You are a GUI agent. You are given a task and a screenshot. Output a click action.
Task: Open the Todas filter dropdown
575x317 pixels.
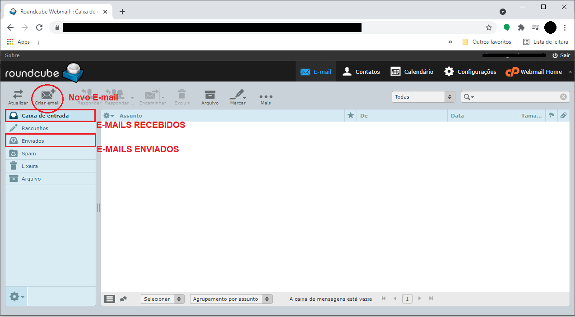point(424,97)
